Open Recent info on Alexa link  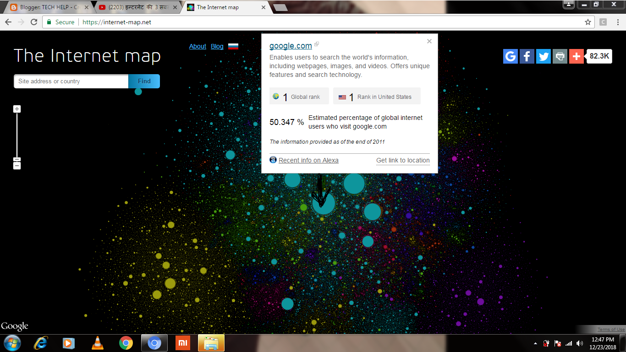pyautogui.click(x=308, y=160)
